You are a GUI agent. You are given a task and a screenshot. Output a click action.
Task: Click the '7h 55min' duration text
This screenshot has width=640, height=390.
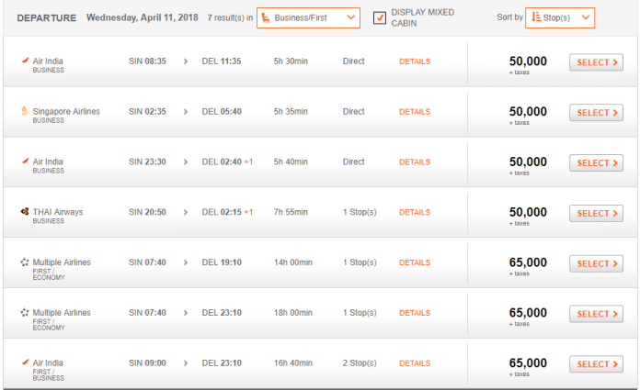291,212
